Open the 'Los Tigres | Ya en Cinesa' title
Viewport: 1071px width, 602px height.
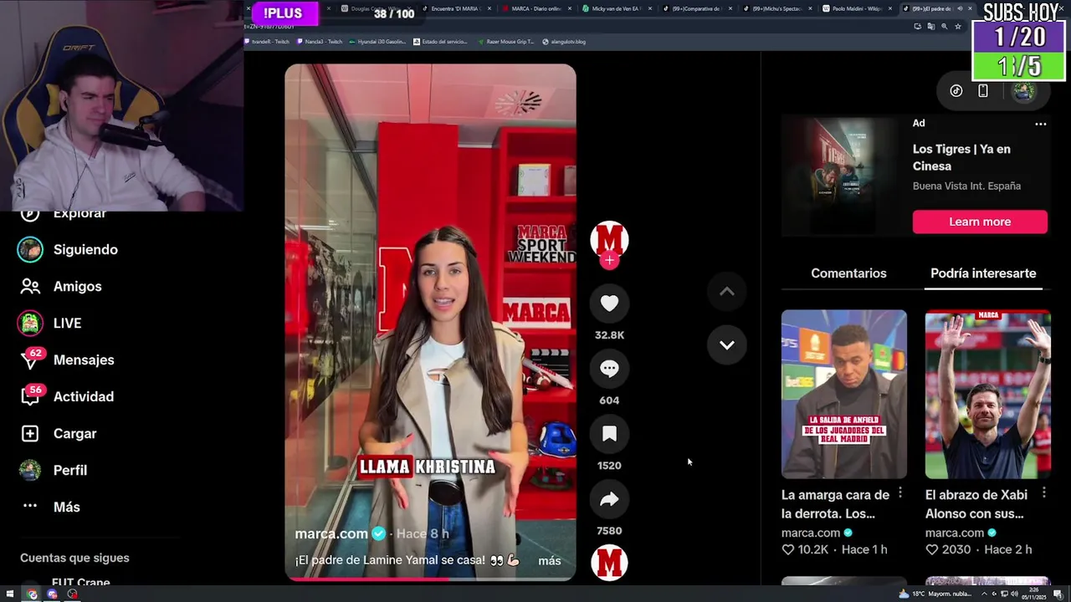(x=961, y=157)
